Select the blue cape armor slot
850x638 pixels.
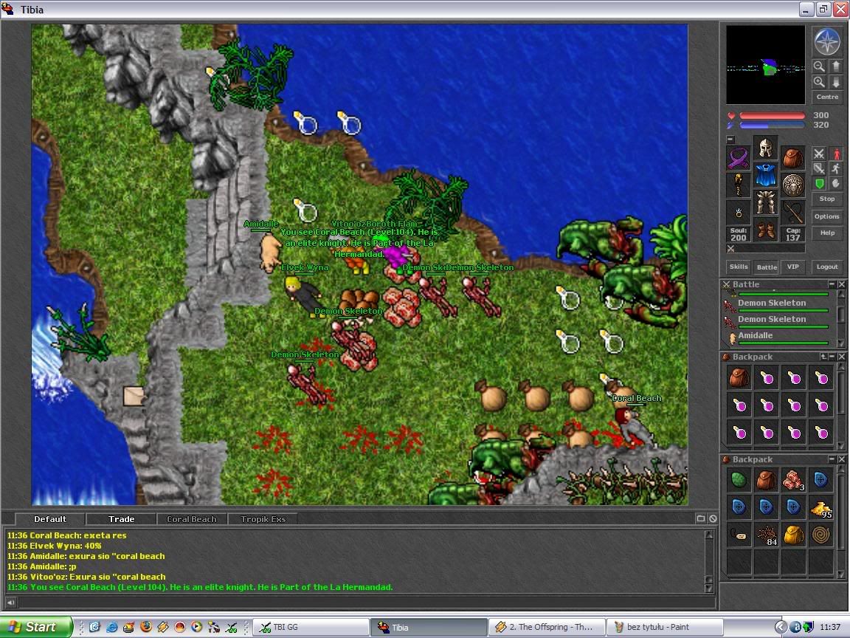click(765, 175)
